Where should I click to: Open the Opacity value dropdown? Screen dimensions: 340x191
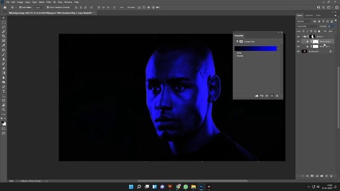click(335, 26)
